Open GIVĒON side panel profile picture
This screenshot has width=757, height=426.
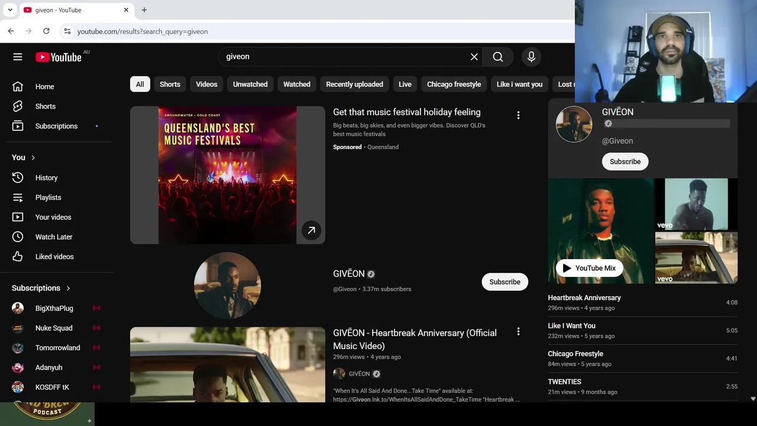(x=574, y=124)
